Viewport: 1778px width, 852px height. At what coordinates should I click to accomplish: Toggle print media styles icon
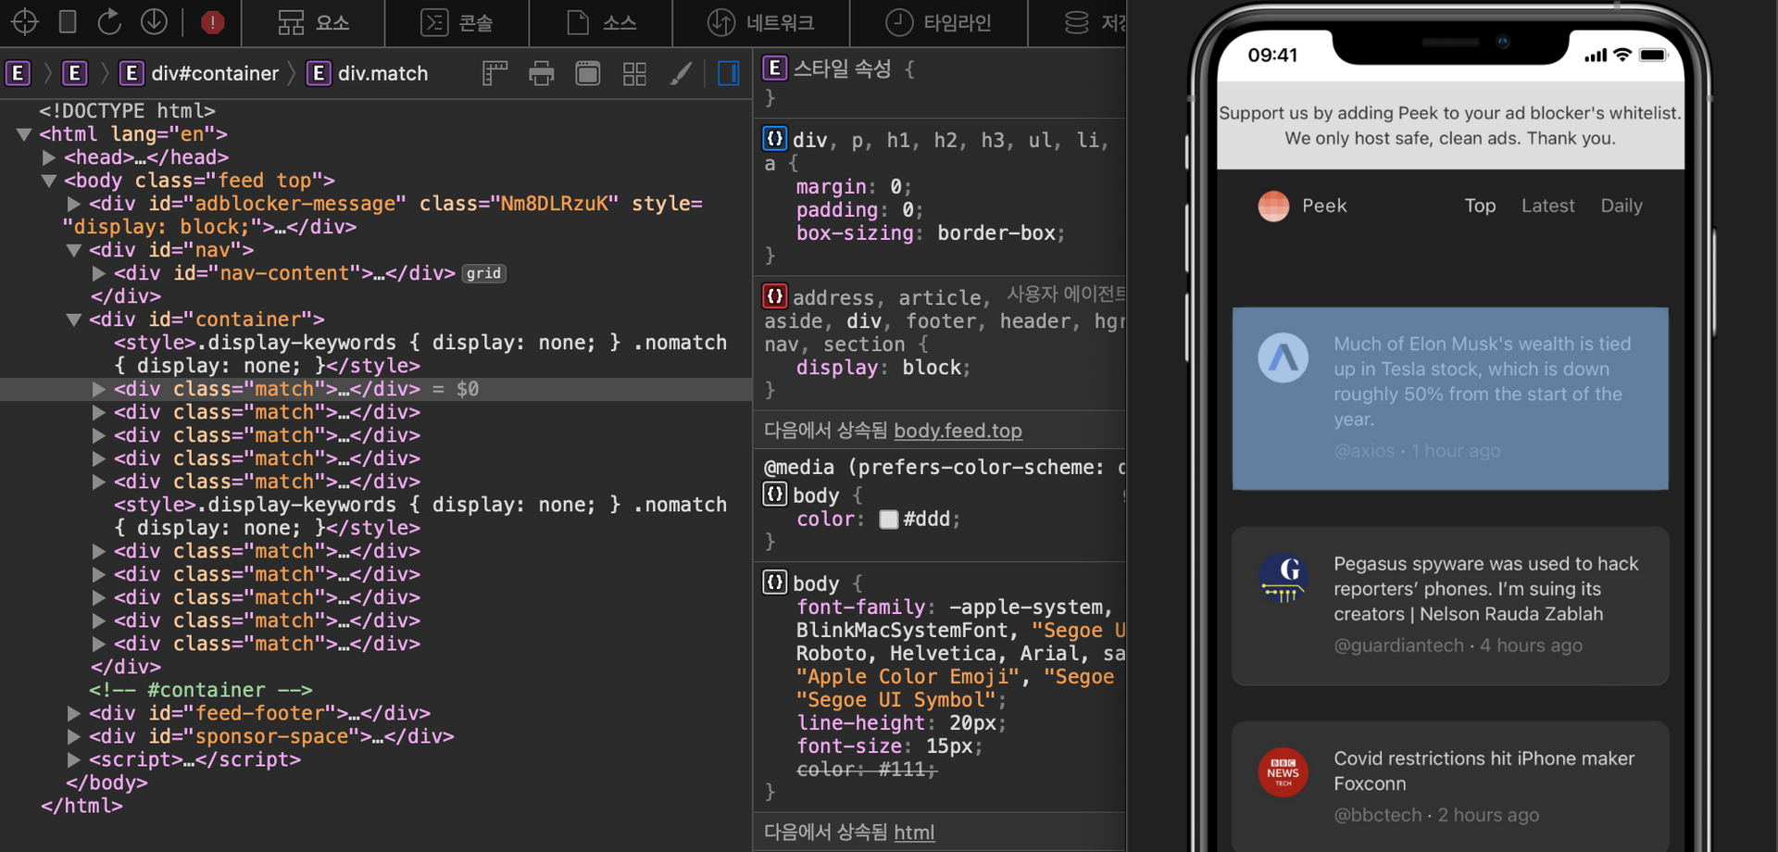point(542,73)
